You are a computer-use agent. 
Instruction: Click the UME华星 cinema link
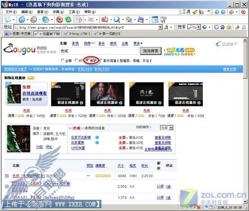point(78,148)
